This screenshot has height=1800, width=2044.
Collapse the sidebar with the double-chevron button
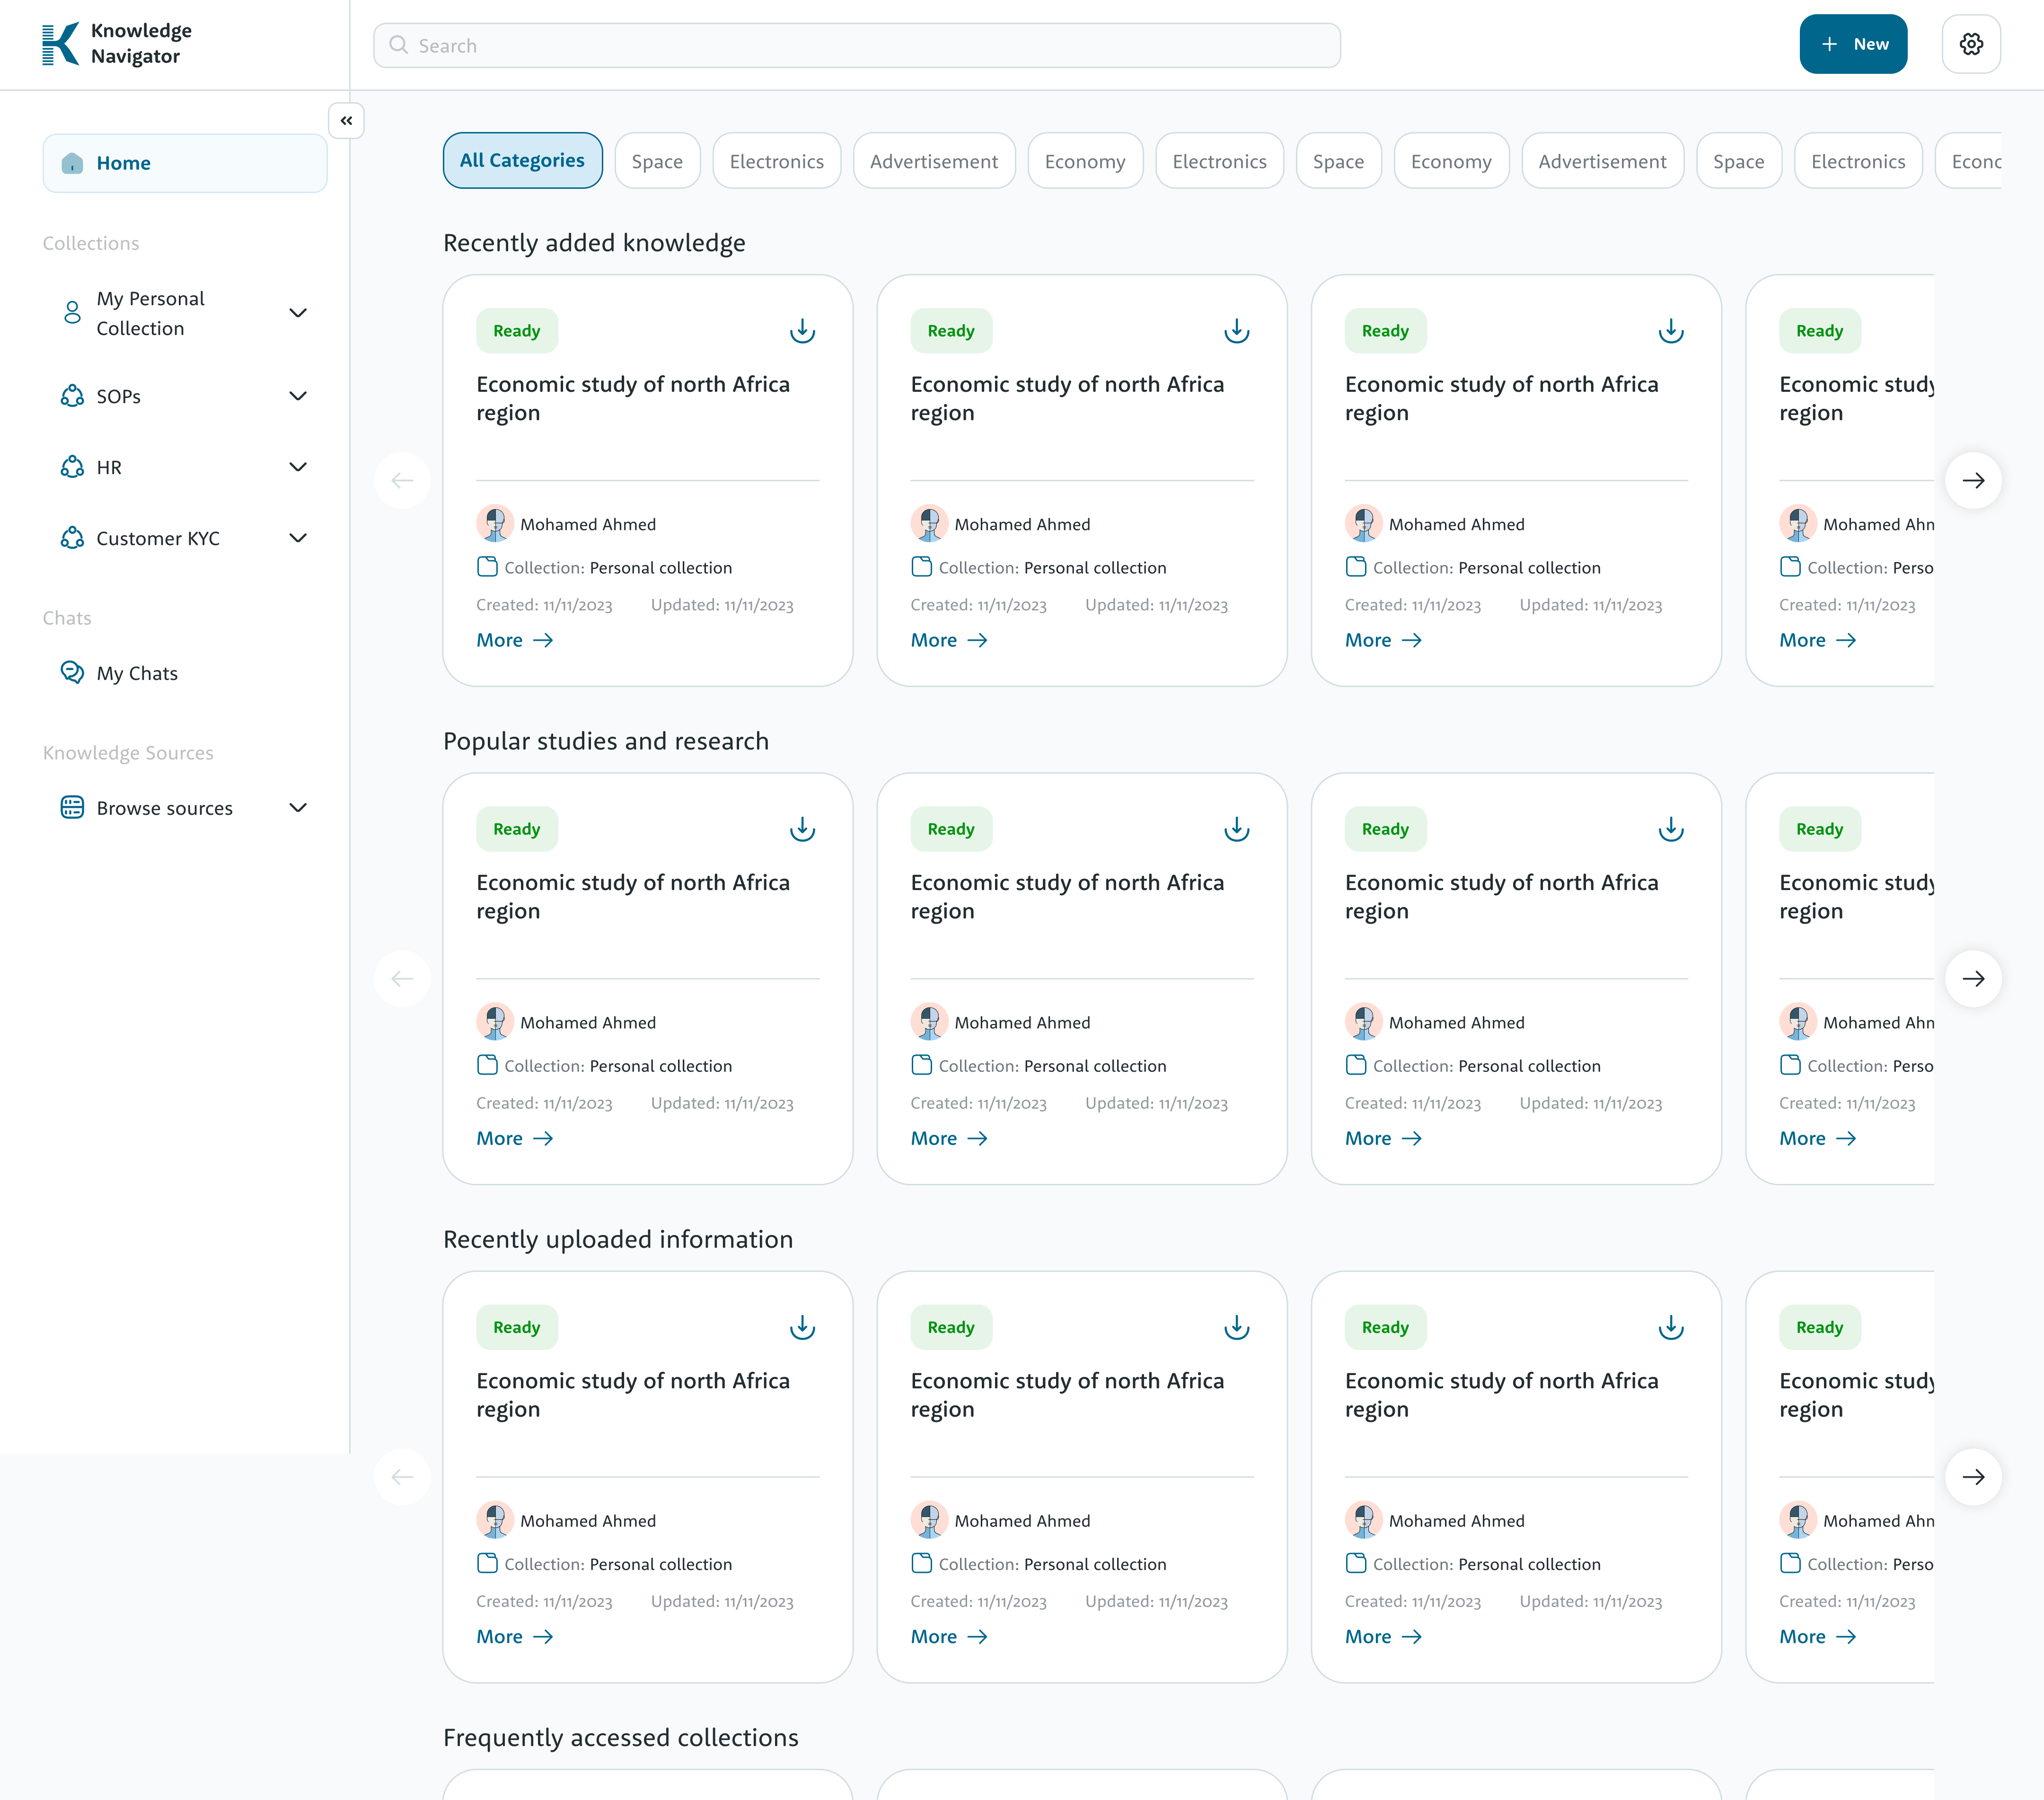pos(346,121)
